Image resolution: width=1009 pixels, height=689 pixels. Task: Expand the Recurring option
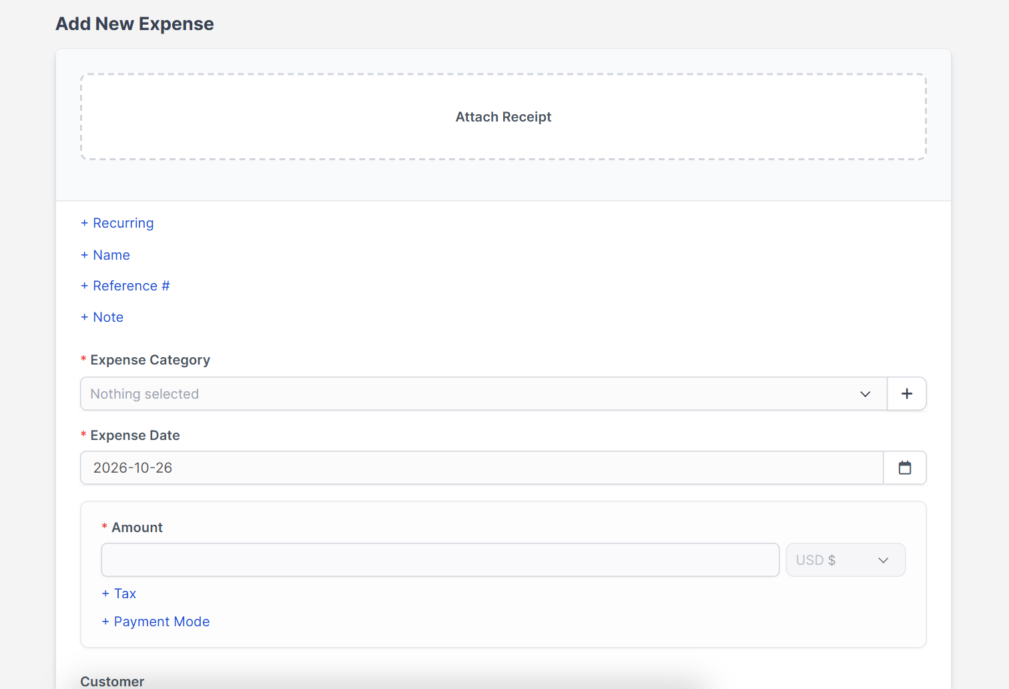click(117, 223)
